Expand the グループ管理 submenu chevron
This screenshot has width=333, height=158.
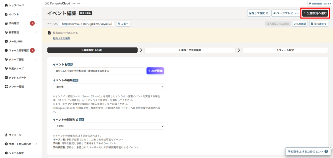[37, 59]
